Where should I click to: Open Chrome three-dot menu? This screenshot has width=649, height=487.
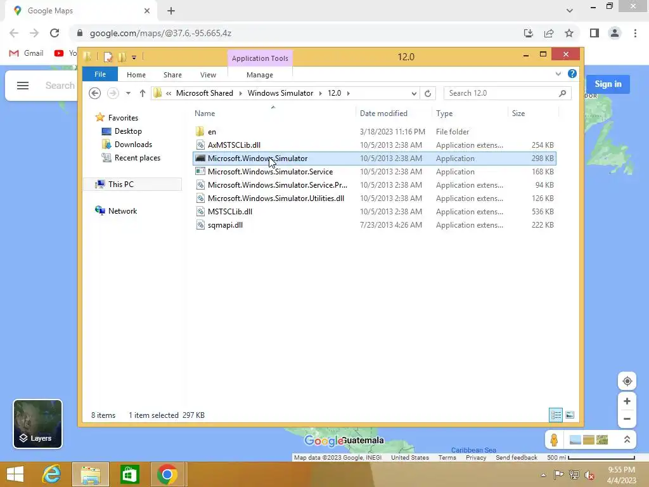pos(635,33)
